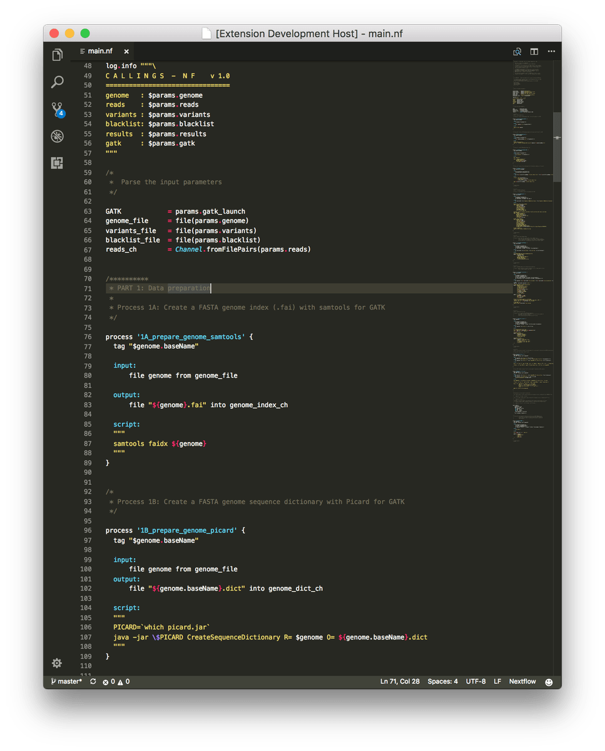Open the Extensions panel
The height and width of the screenshot is (751, 605).
pos(57,163)
